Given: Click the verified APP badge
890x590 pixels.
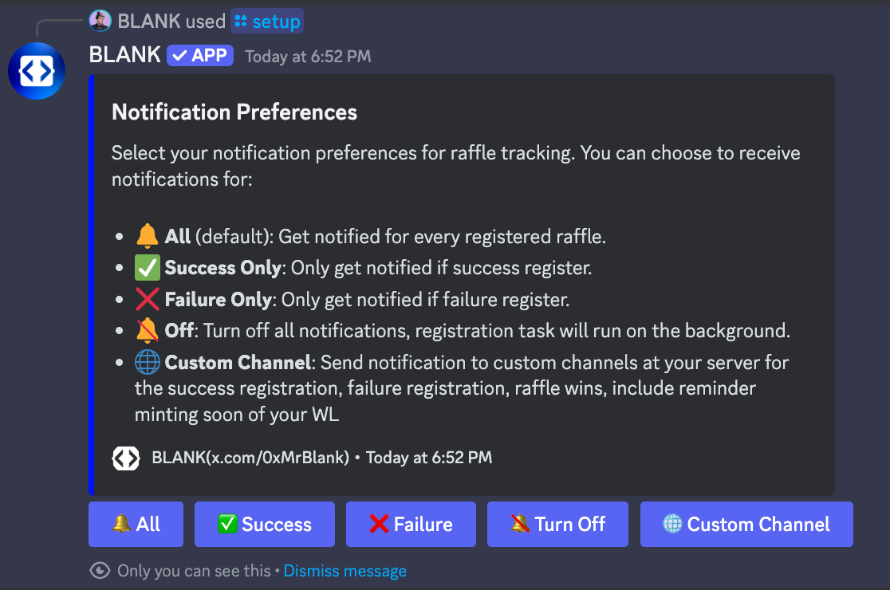Looking at the screenshot, I should click(200, 56).
